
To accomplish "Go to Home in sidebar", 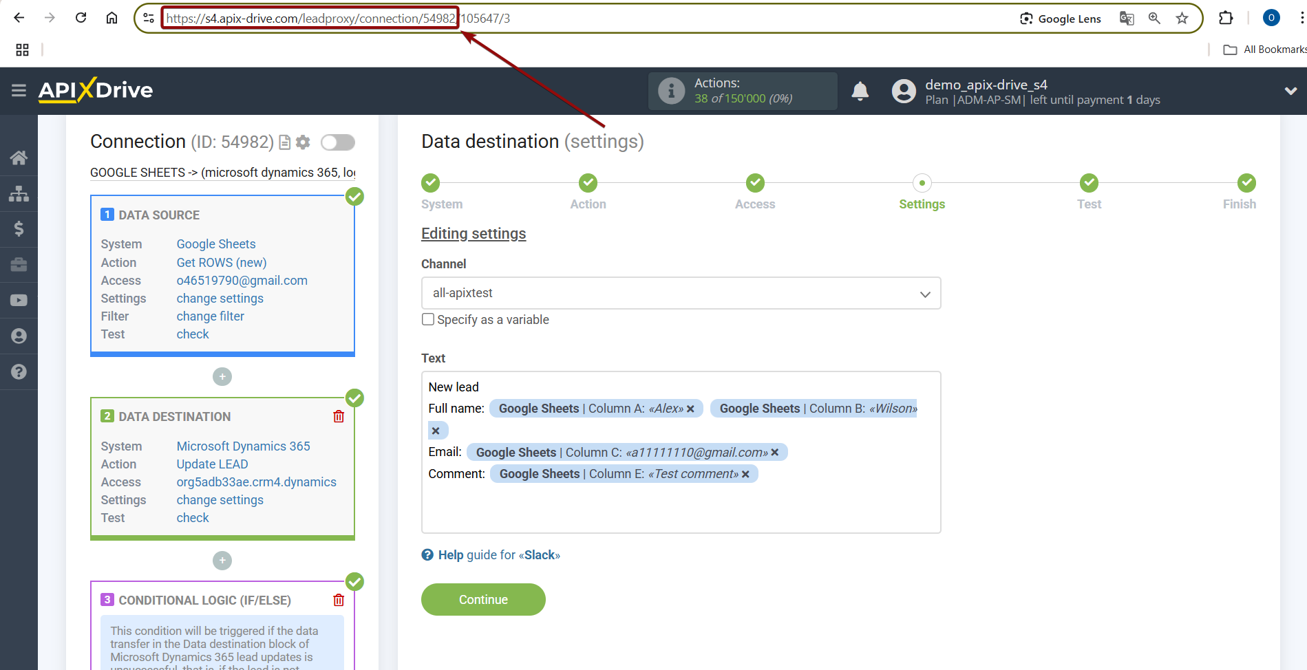I will (x=19, y=158).
